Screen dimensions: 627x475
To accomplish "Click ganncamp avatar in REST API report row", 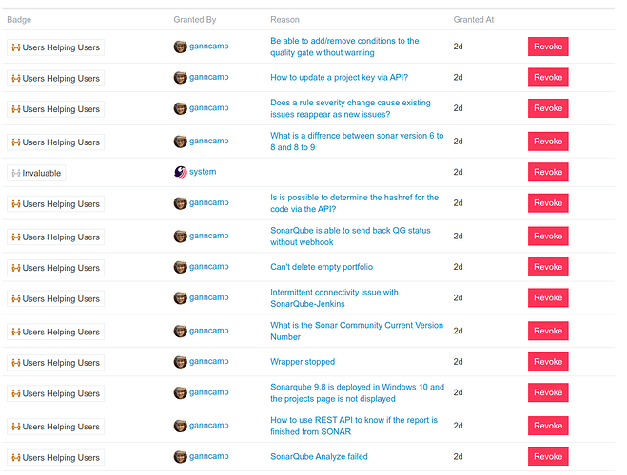I will click(181, 426).
